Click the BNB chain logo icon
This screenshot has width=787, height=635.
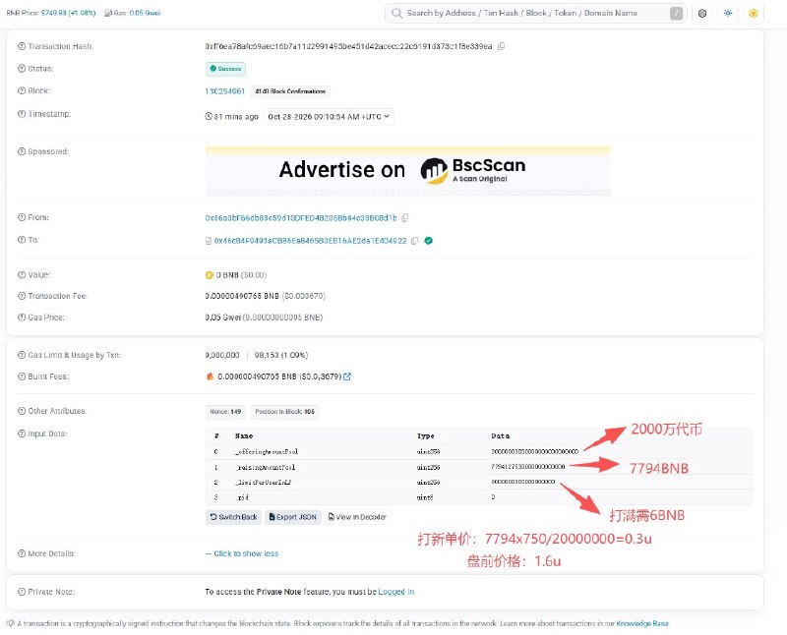click(753, 14)
